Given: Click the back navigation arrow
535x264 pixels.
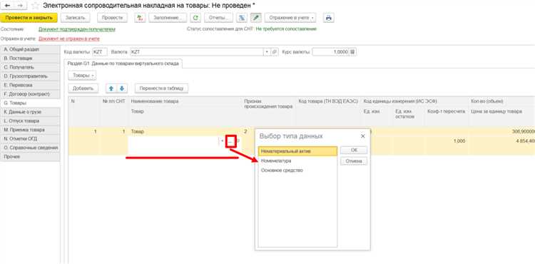Looking at the screenshot, I should pos(7,6).
